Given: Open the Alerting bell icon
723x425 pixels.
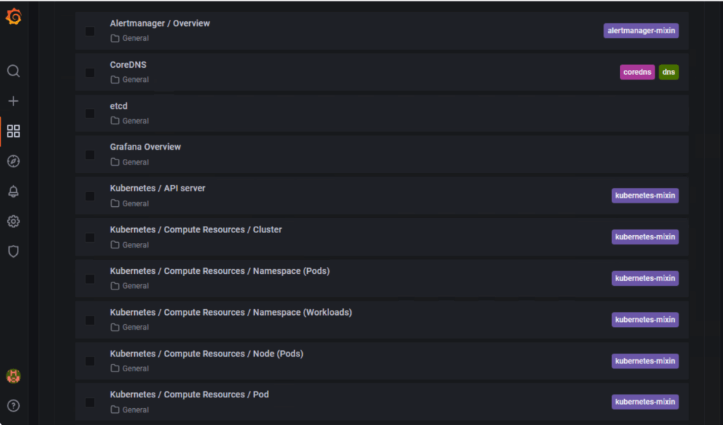Looking at the screenshot, I should [x=13, y=191].
